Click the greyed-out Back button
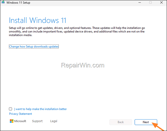 point(121,122)
